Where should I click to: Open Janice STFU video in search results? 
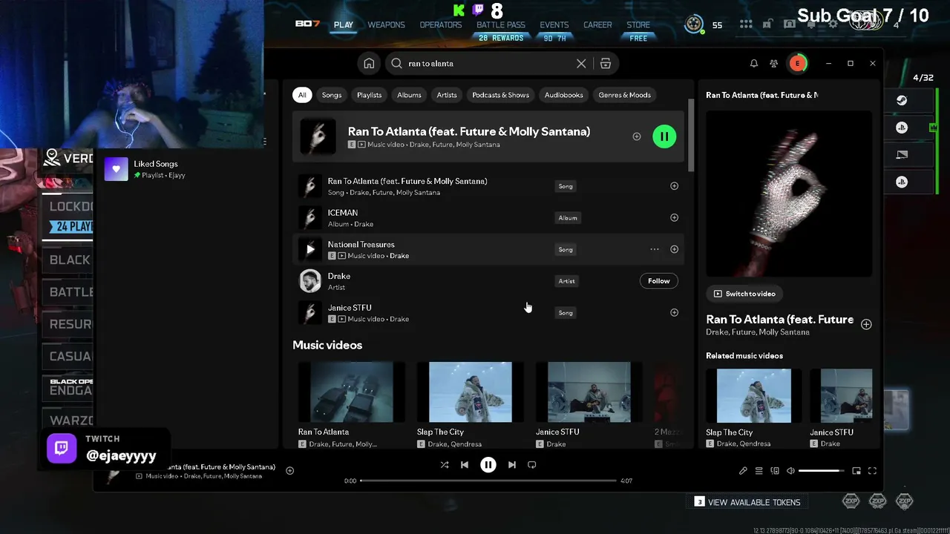click(x=589, y=392)
